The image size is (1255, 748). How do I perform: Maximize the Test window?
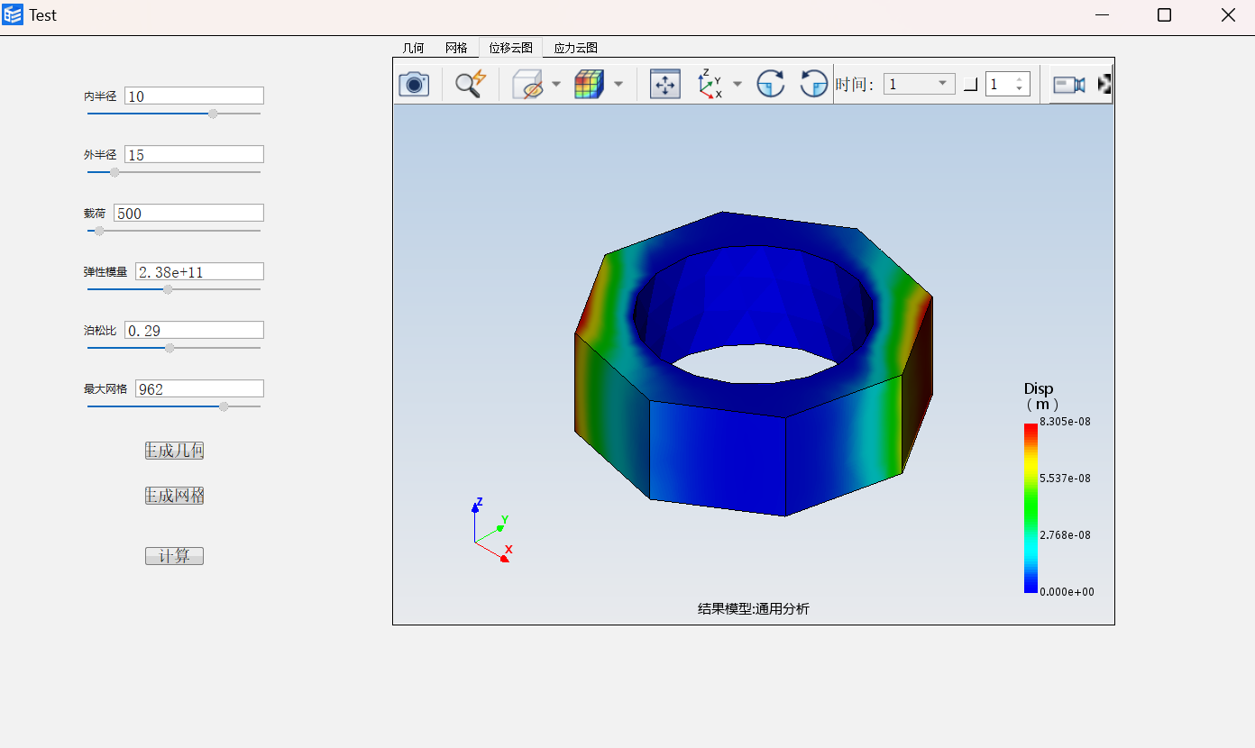[x=1164, y=14]
